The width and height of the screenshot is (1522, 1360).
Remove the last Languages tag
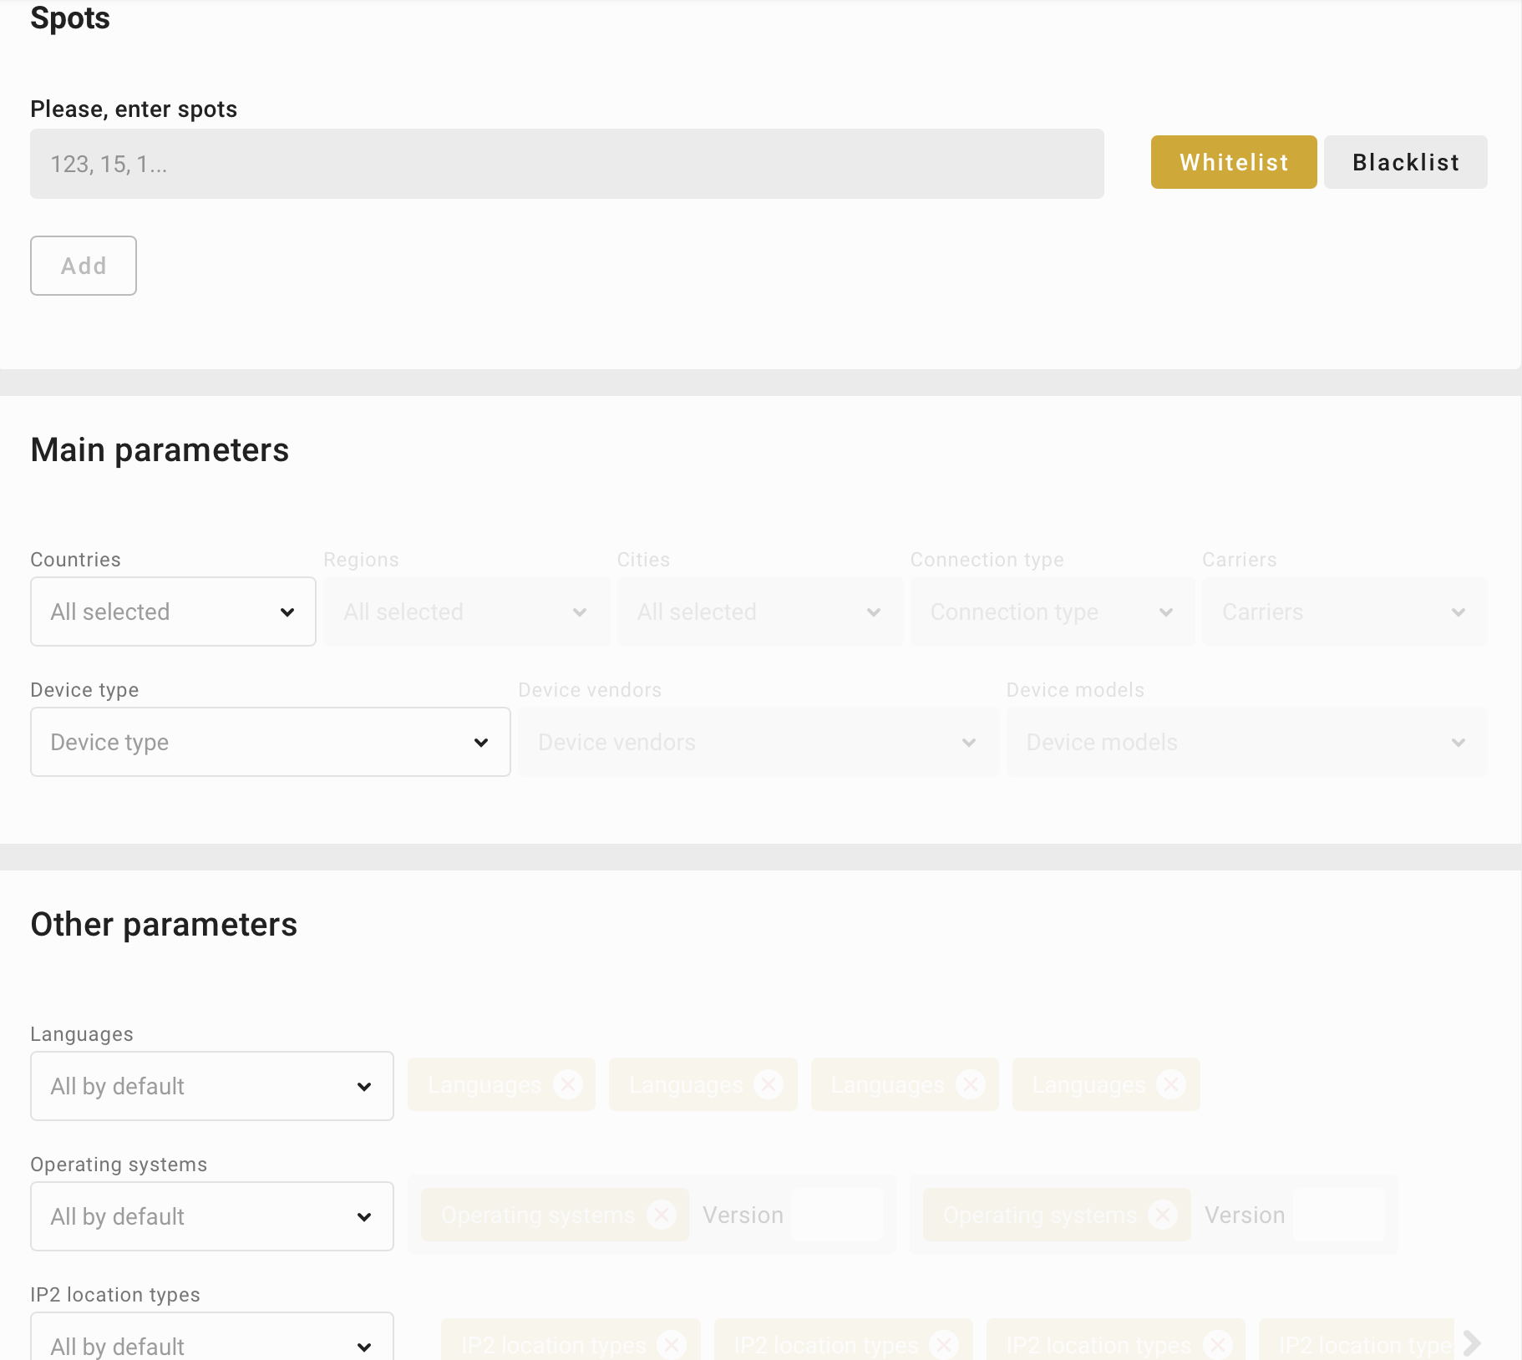[x=1171, y=1084]
